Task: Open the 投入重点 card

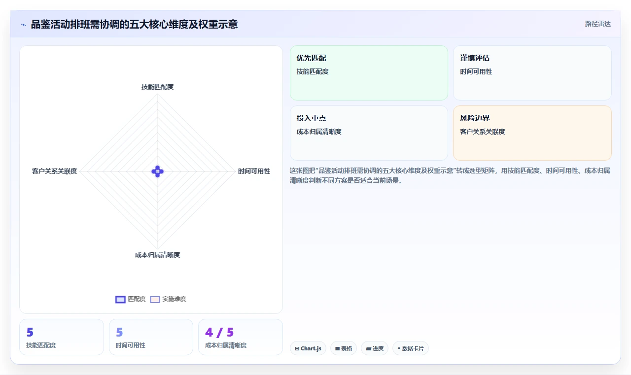Action: click(x=369, y=133)
